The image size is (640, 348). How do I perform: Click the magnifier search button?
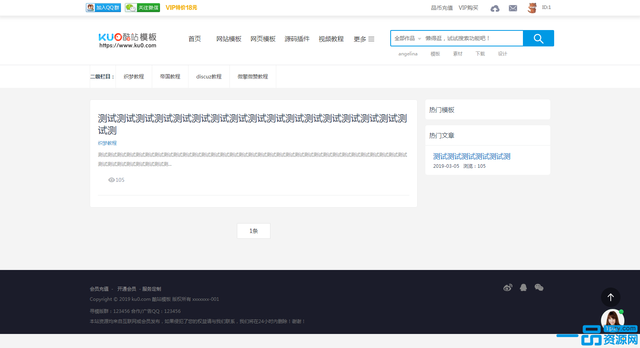click(x=538, y=38)
